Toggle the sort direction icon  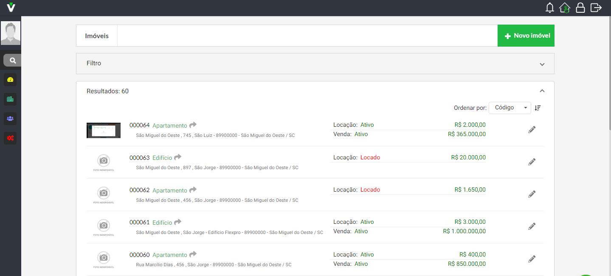[x=538, y=108]
